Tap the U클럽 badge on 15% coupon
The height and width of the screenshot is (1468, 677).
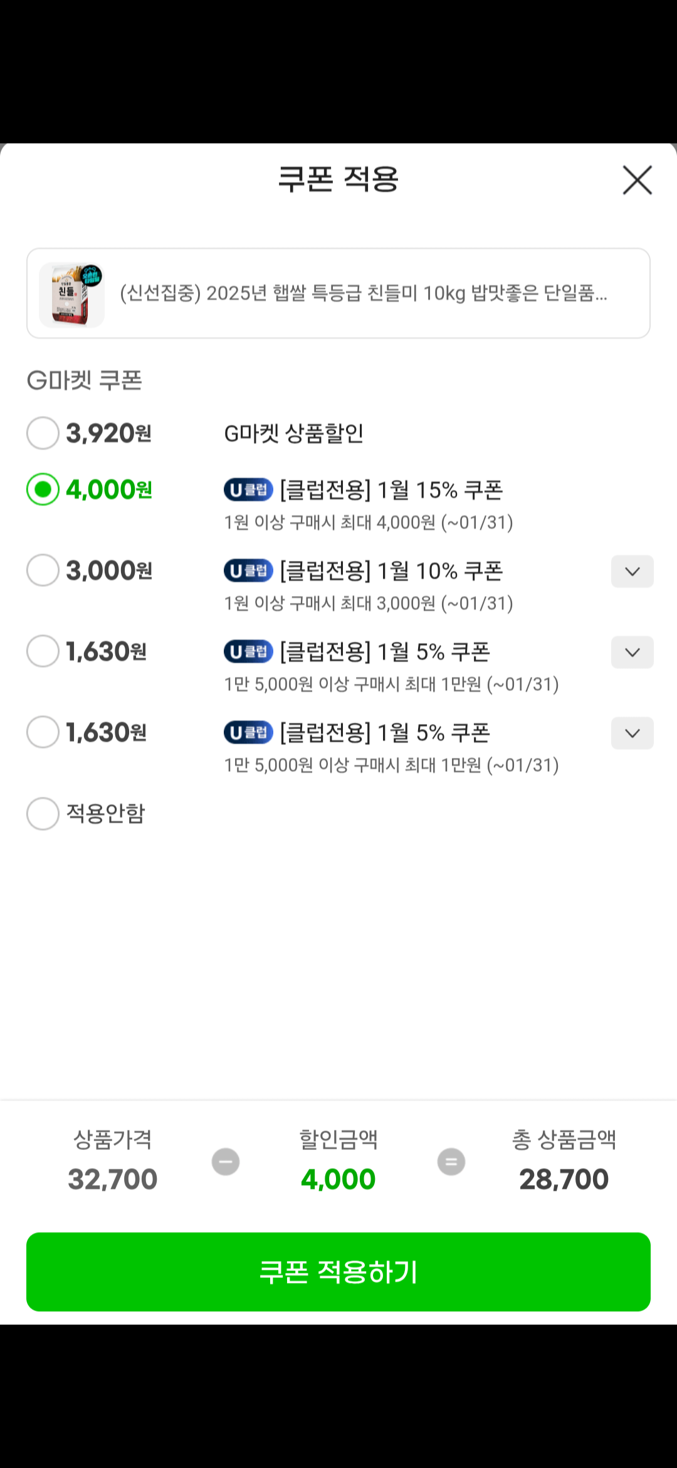coord(248,490)
